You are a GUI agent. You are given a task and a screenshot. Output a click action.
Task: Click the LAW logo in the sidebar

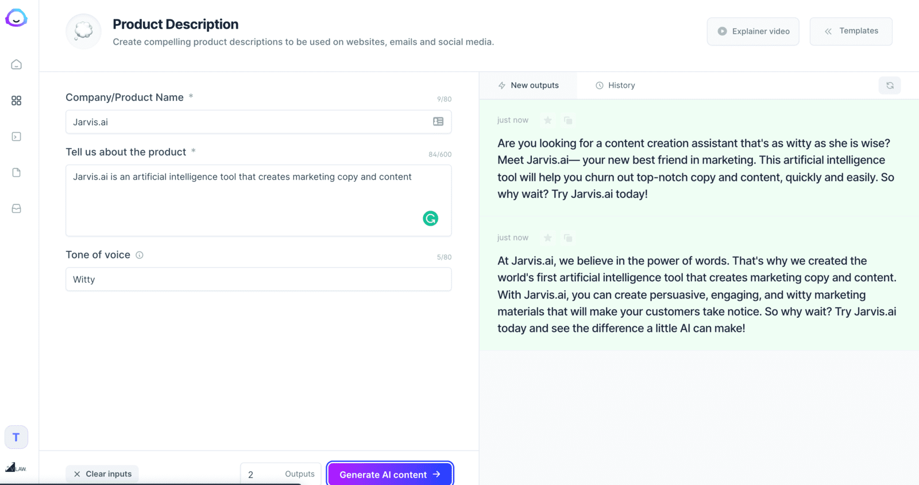(x=16, y=467)
